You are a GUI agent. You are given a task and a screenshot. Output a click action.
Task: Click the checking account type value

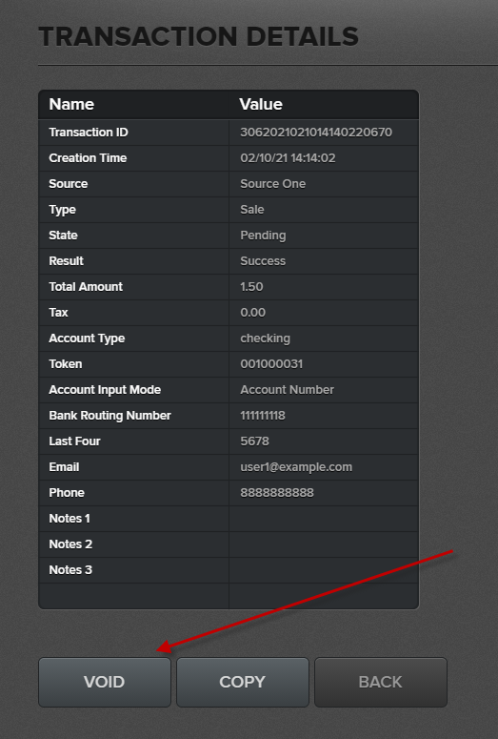[265, 339]
